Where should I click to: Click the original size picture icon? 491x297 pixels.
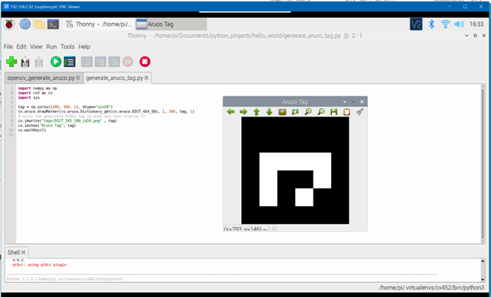tap(282, 112)
